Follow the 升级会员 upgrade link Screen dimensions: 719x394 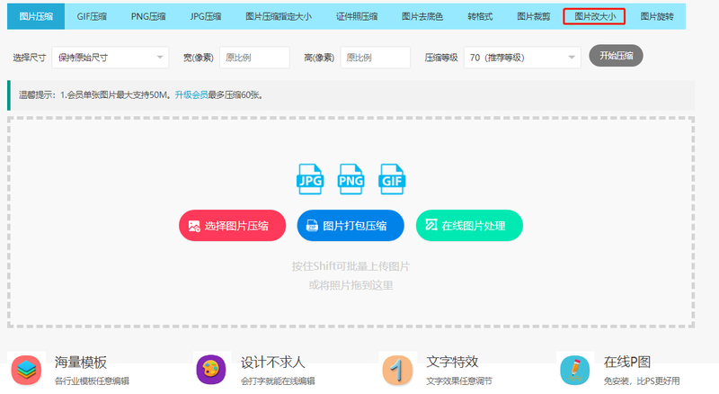191,95
